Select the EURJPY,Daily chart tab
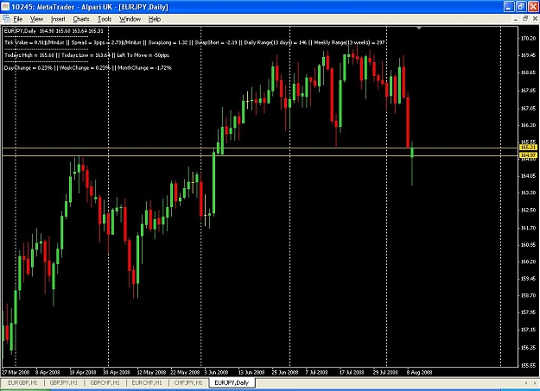This screenshot has height=391, width=540. pyautogui.click(x=232, y=382)
